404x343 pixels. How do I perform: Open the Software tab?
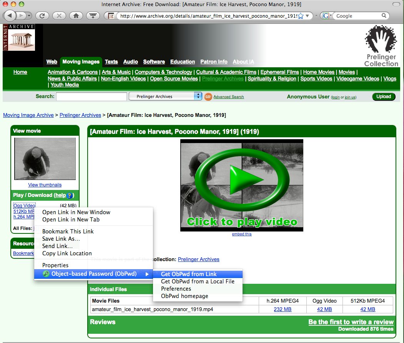click(154, 62)
